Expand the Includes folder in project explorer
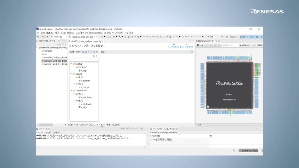 tap(40, 51)
